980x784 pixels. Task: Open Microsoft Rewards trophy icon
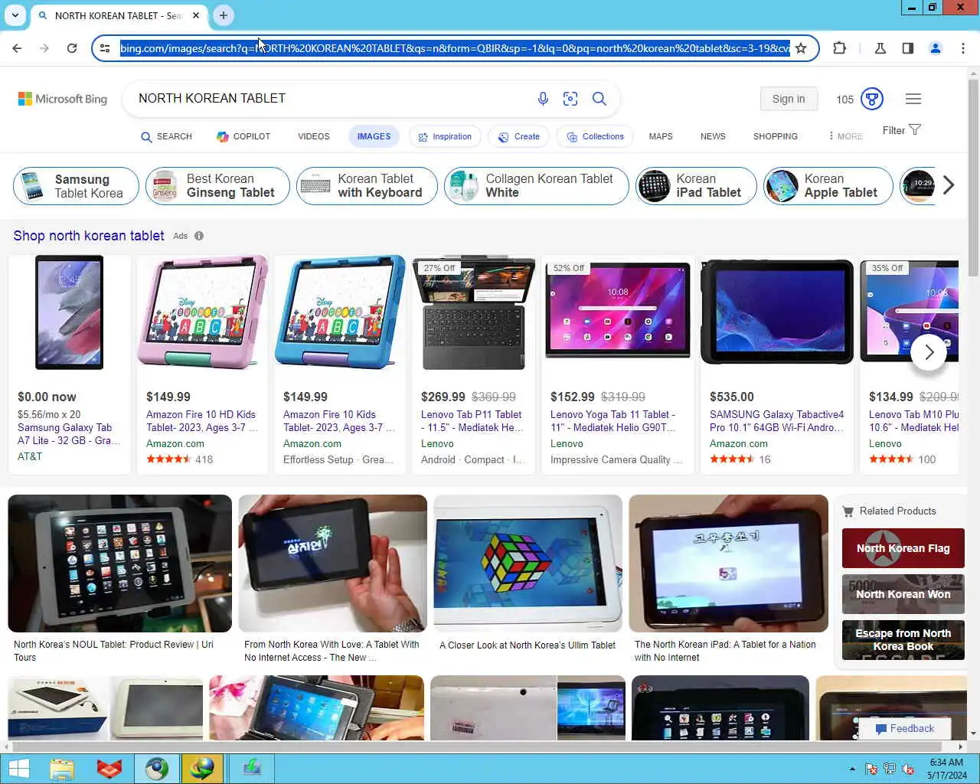[x=872, y=99]
